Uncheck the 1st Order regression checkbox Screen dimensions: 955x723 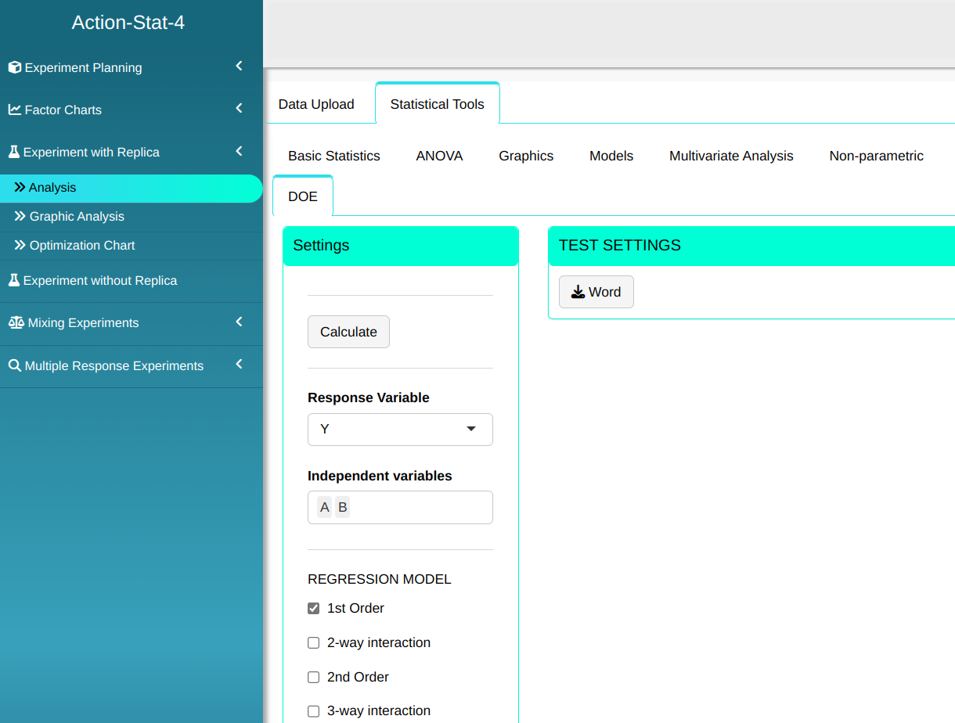314,608
